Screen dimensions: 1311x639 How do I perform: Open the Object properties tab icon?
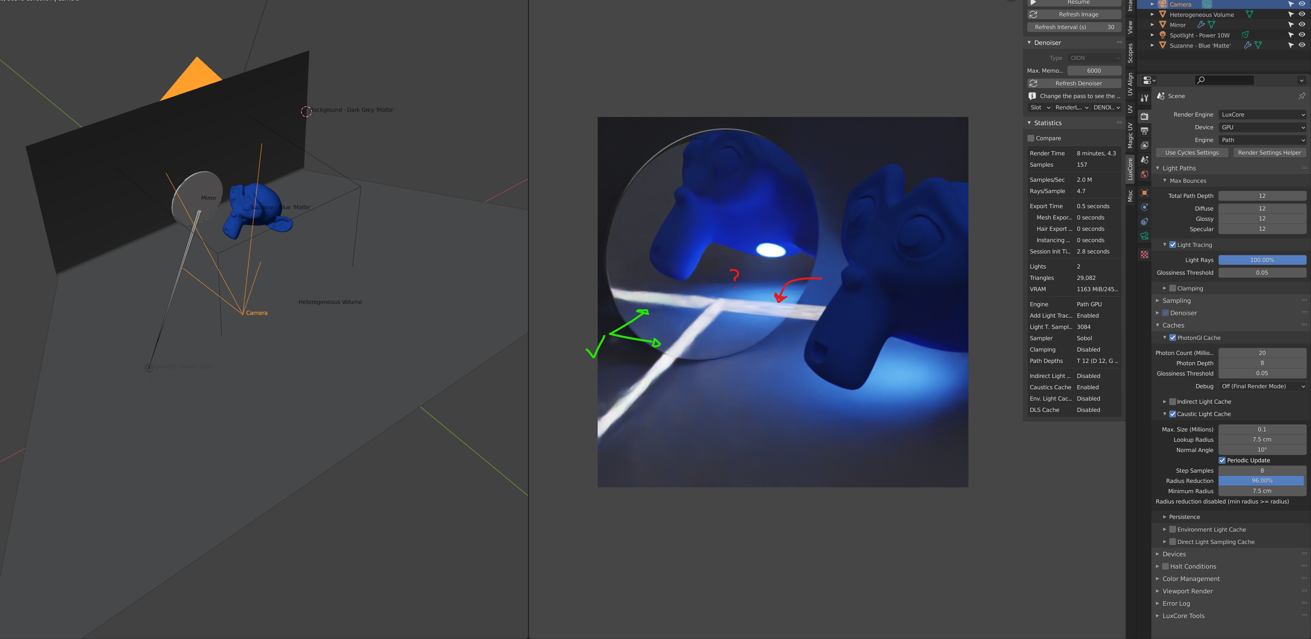(x=1144, y=193)
